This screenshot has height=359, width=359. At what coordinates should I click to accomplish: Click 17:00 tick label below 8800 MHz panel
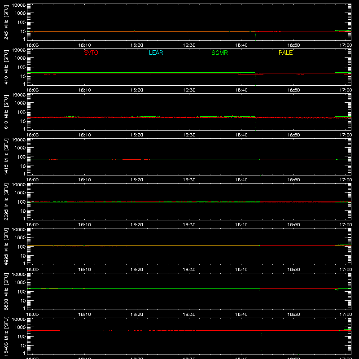[x=346, y=315]
